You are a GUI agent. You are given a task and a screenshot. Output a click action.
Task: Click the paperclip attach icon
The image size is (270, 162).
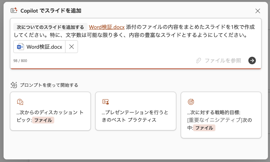click(x=199, y=61)
